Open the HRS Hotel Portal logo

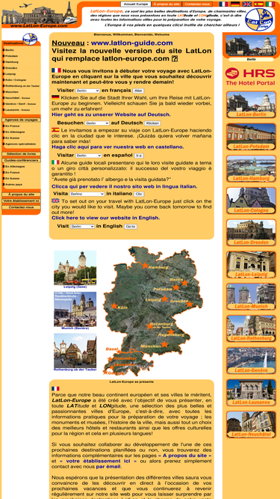tap(250, 76)
